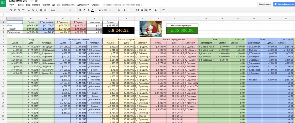Open the text color picker
The width and height of the screenshot is (295, 123).
[x=92, y=10]
